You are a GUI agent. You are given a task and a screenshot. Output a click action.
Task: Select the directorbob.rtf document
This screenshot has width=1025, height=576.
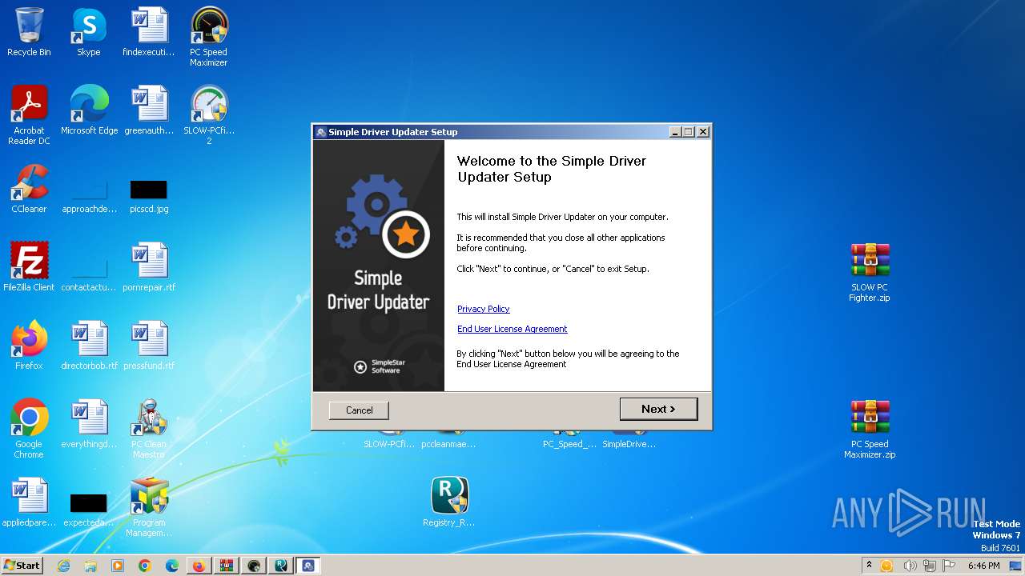coord(89,346)
